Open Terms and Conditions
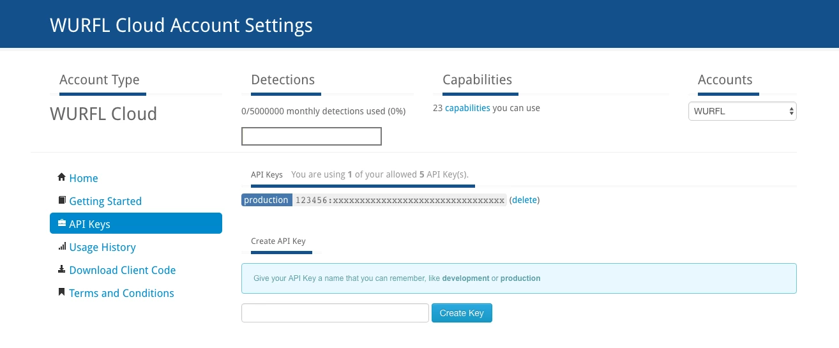Image resolution: width=839 pixels, height=348 pixels. (121, 293)
